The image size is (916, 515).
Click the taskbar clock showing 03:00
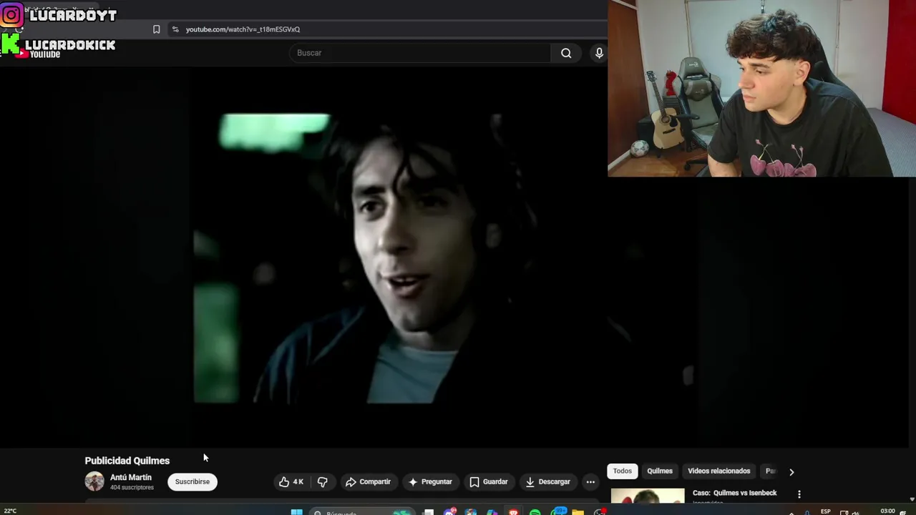point(888,511)
